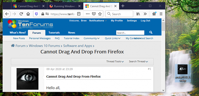Click the vertical scrollbar thumb

[163, 26]
